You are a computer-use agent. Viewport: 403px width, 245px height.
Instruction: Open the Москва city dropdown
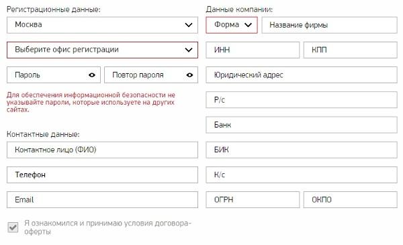[x=102, y=25]
